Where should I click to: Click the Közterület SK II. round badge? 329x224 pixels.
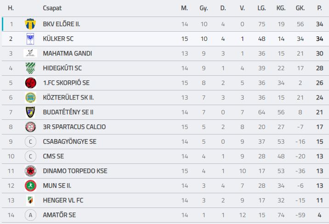click(30, 97)
